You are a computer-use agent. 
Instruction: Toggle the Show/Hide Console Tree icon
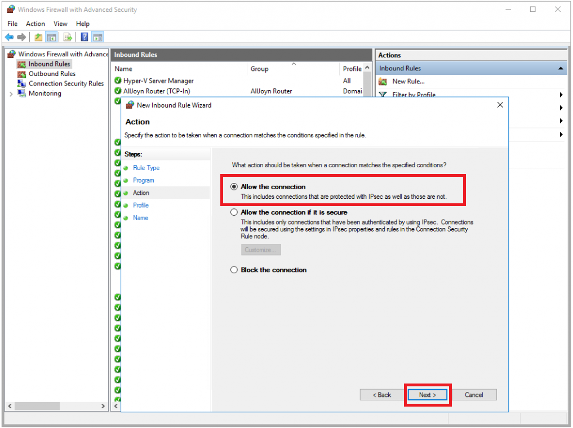51,37
